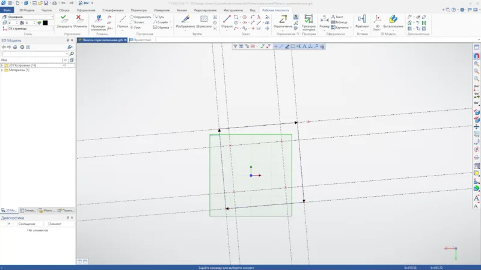The image size is (481, 270).
Task: Click the Окружность construction button
Action: (141, 17)
